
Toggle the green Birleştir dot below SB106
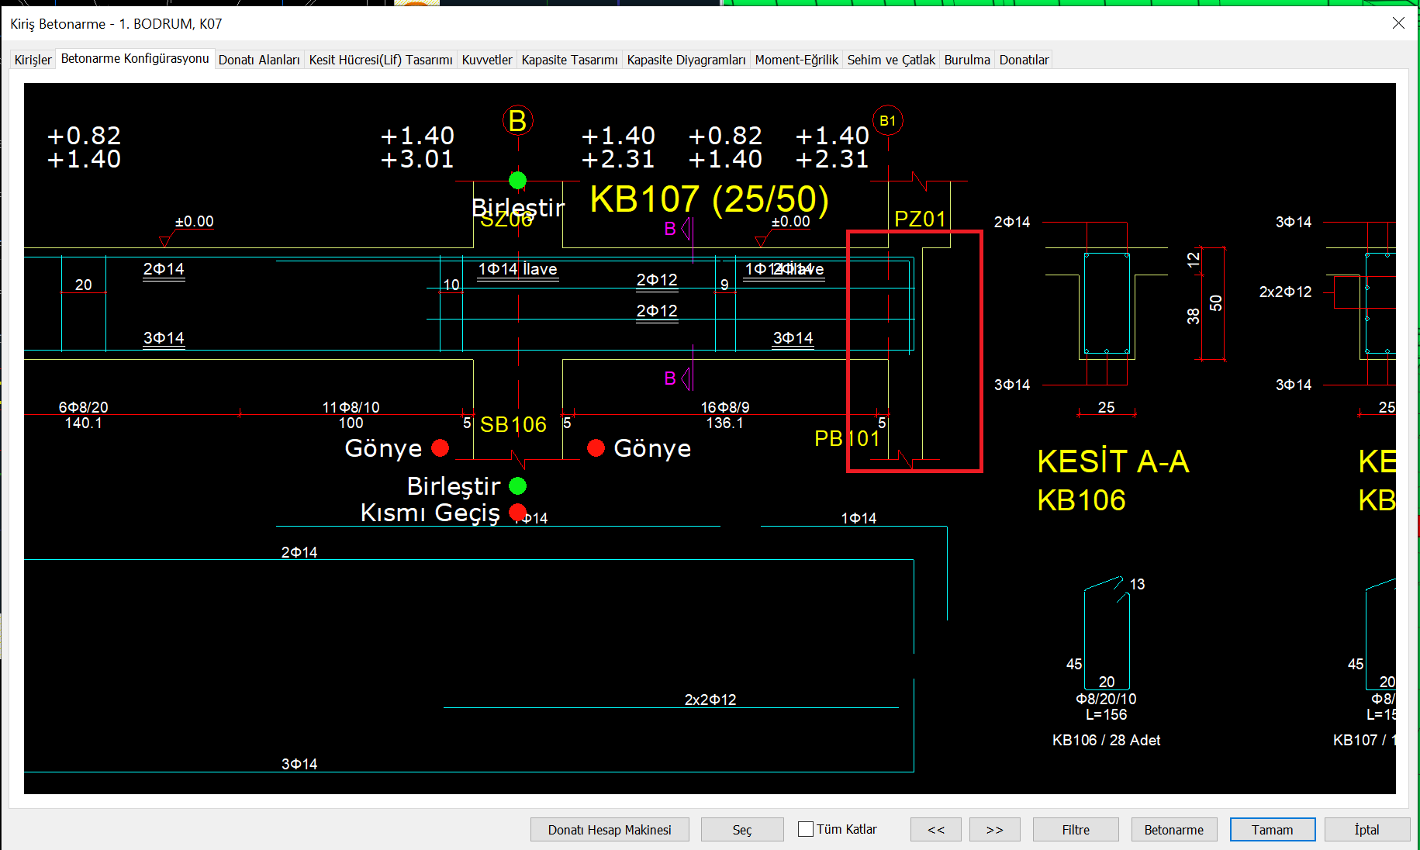517,486
